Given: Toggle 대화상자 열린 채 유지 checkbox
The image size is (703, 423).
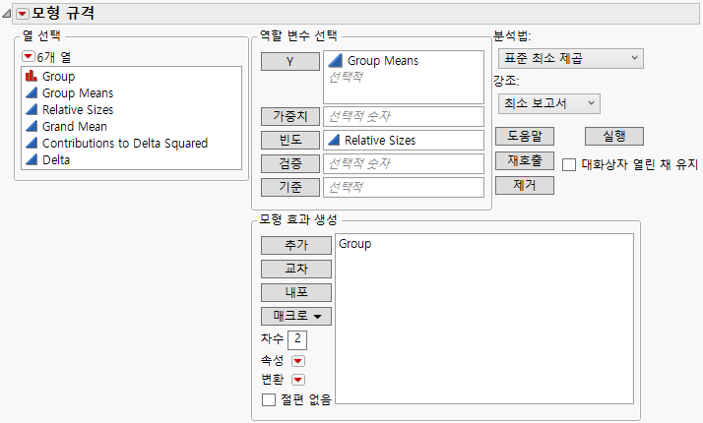Looking at the screenshot, I should [569, 164].
